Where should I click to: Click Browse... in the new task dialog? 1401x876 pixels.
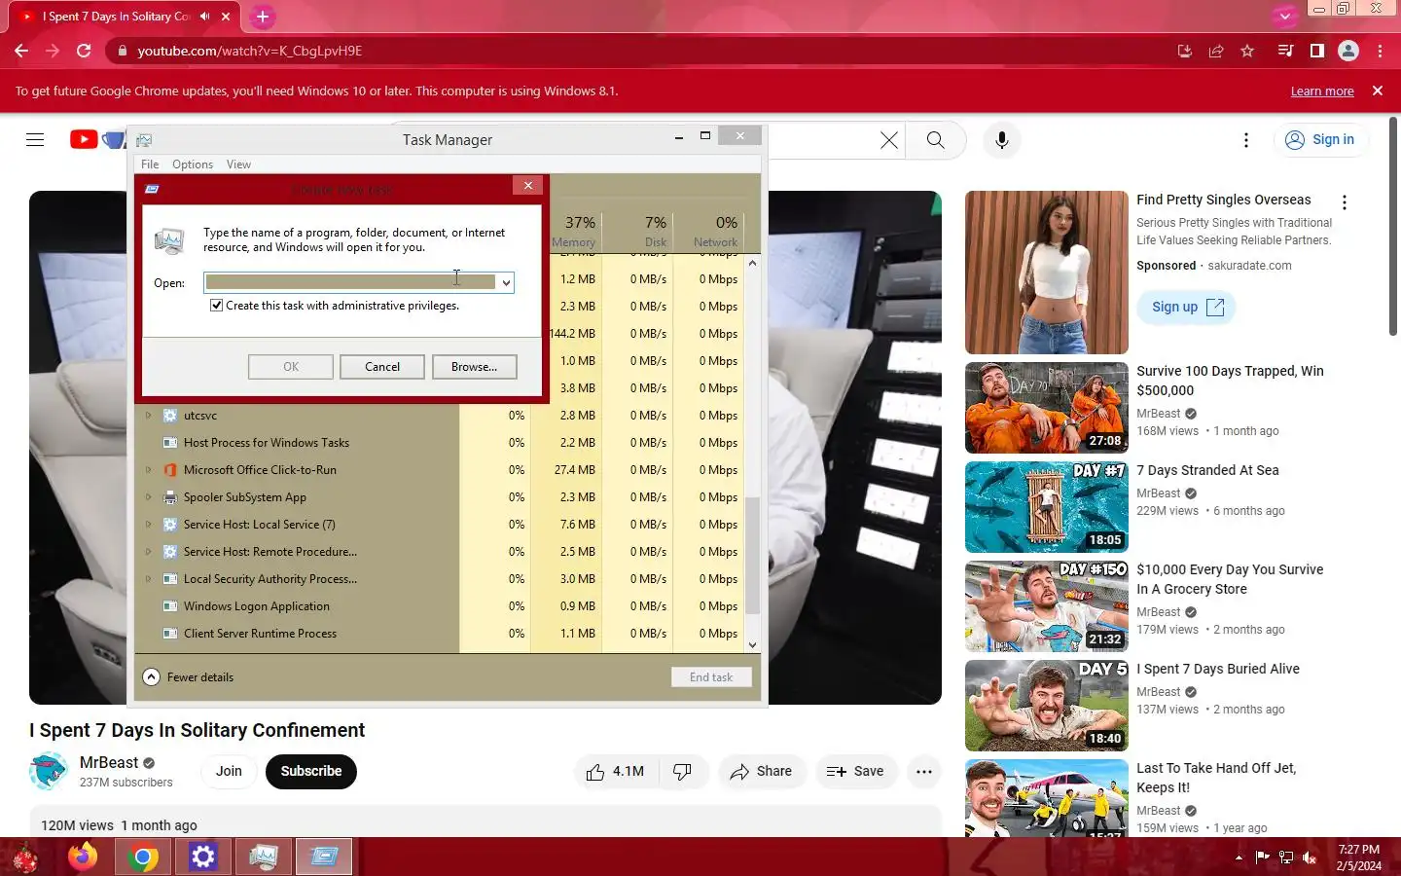click(x=474, y=367)
